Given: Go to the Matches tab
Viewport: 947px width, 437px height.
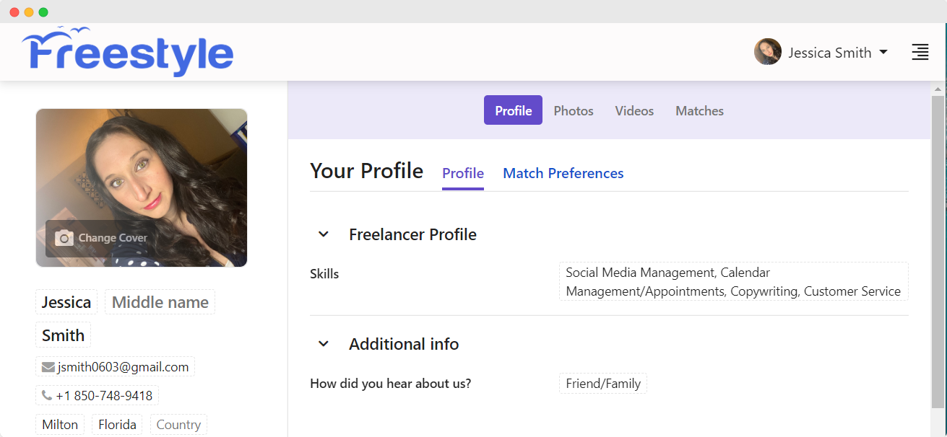Looking at the screenshot, I should coord(699,110).
